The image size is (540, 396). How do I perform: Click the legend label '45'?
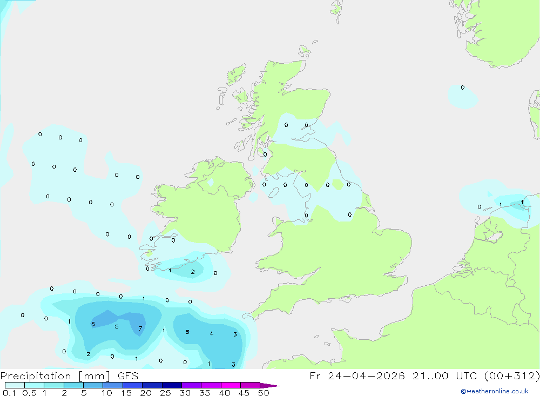(244, 393)
